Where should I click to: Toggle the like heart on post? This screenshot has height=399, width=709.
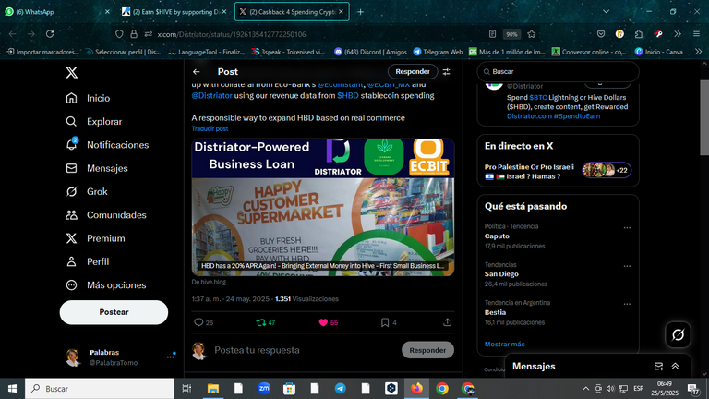[x=323, y=322]
